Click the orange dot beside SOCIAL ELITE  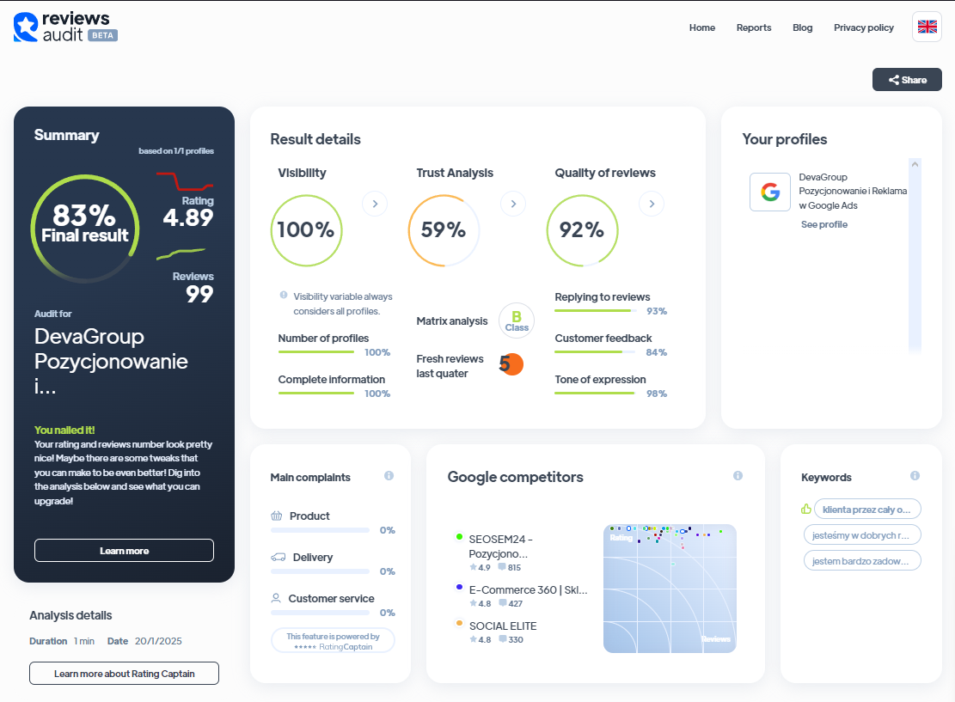(459, 623)
